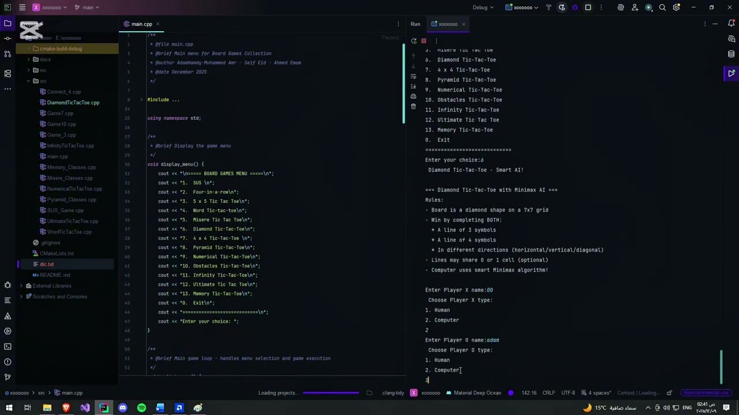Toggle scroll to end in Run console
The height and width of the screenshot is (415, 739).
[x=413, y=86]
